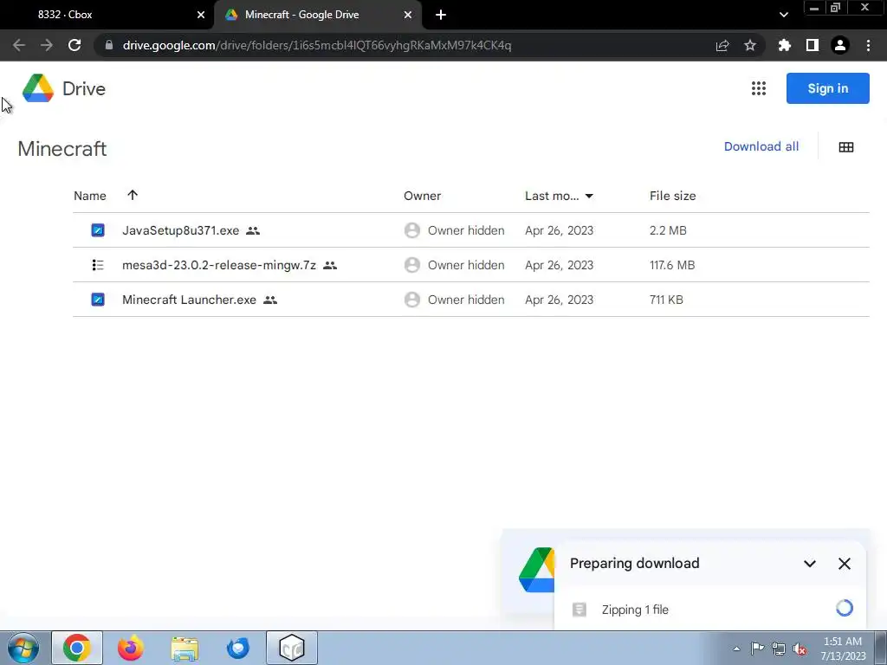Open the tab search dropdown
This screenshot has height=665, width=887.
coord(783,15)
